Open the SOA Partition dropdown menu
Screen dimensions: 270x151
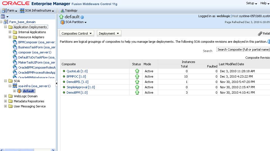tap(76, 22)
